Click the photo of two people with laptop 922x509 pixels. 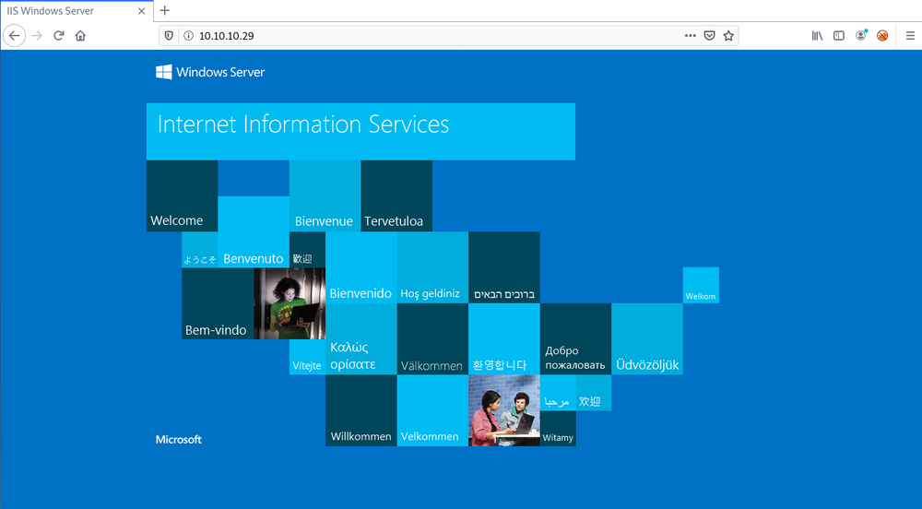[503, 411]
